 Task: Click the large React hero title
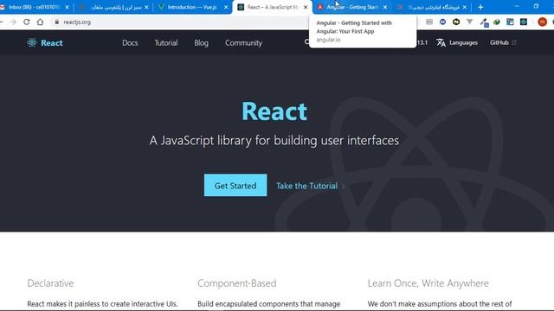(274, 111)
